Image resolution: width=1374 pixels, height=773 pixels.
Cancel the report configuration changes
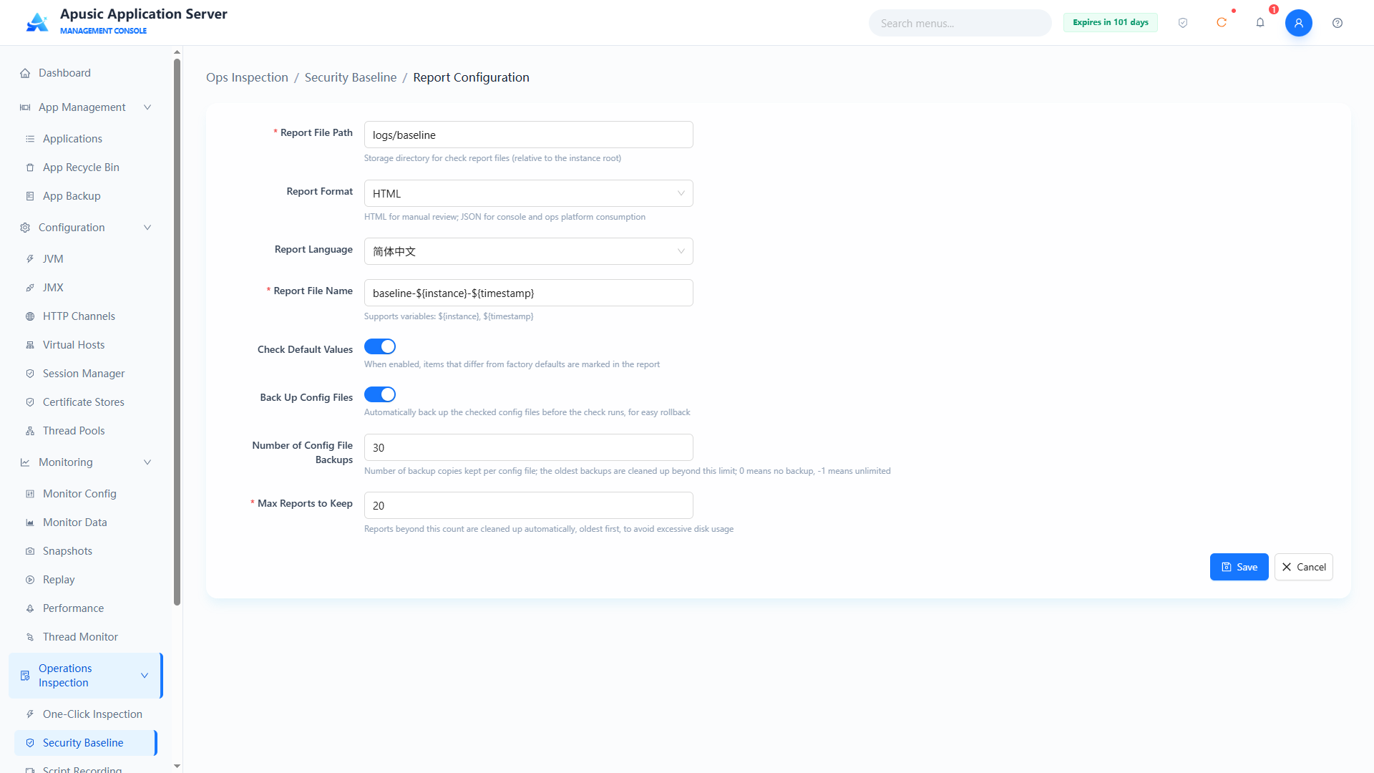coord(1303,567)
